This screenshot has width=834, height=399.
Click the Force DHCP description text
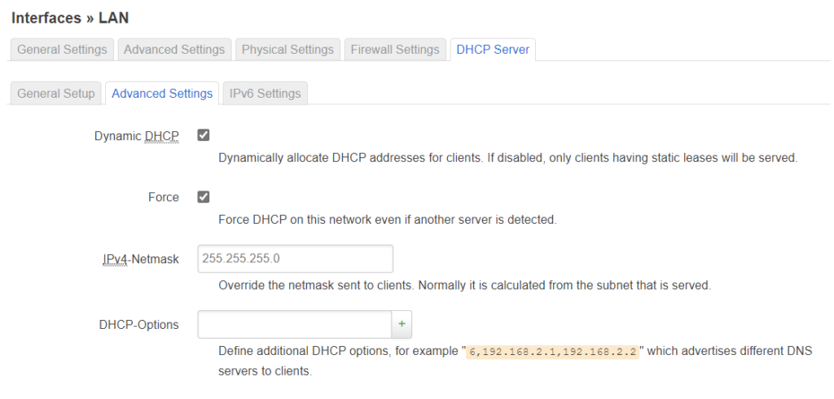387,220
